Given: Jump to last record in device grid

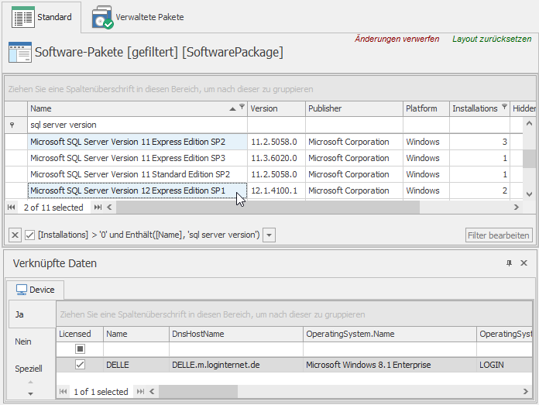Looking at the screenshot, I should pyautogui.click(x=141, y=392).
